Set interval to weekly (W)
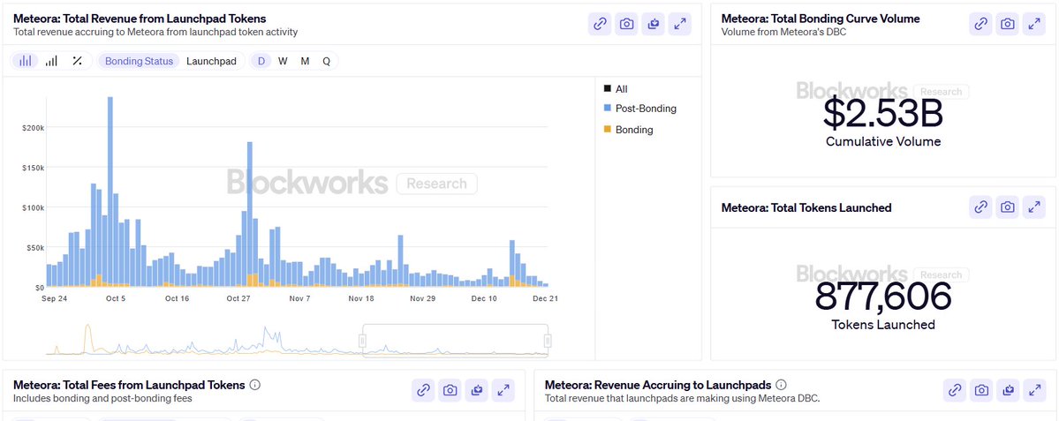The image size is (1059, 421). point(283,62)
